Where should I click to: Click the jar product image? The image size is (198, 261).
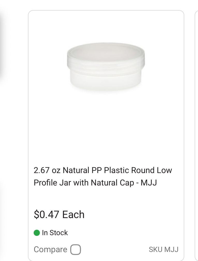(106, 66)
